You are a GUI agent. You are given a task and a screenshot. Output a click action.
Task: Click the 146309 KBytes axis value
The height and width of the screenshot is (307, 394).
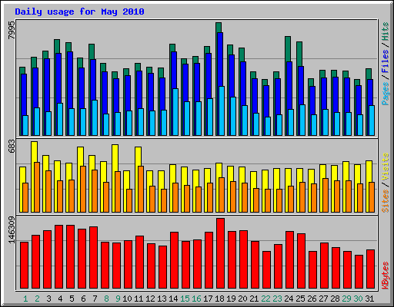(12, 229)
